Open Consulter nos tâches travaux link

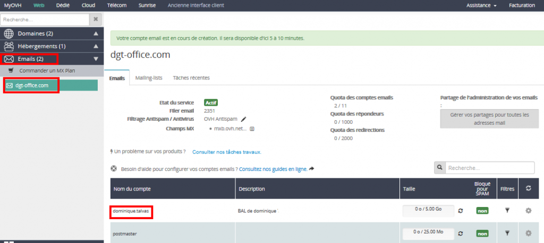click(227, 152)
